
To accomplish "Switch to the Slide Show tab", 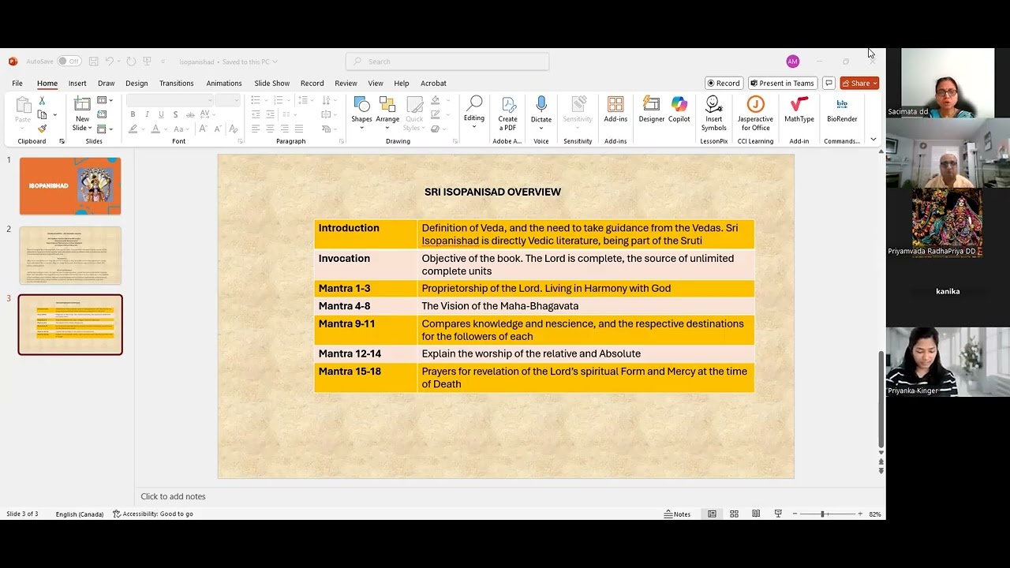I will coord(271,83).
